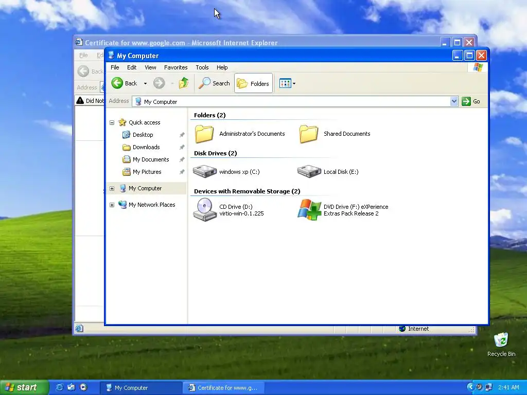Open the View menu
527x395 pixels.
150,67
